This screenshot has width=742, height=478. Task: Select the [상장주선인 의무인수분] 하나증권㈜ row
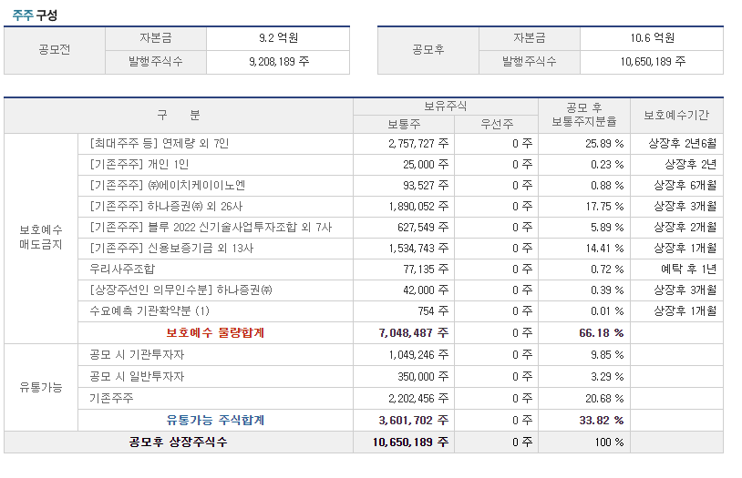click(x=215, y=290)
